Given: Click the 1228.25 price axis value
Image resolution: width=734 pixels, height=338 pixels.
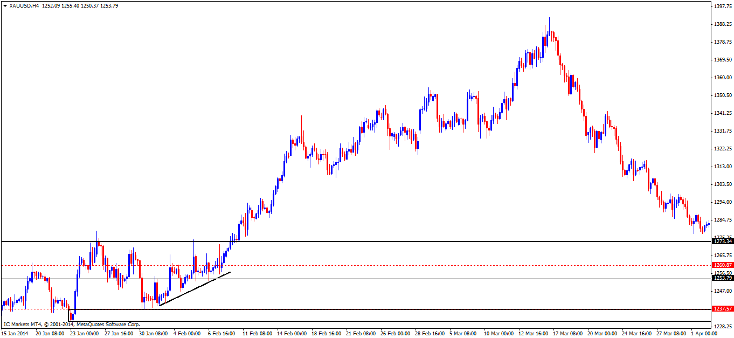Looking at the screenshot, I should (x=722, y=327).
